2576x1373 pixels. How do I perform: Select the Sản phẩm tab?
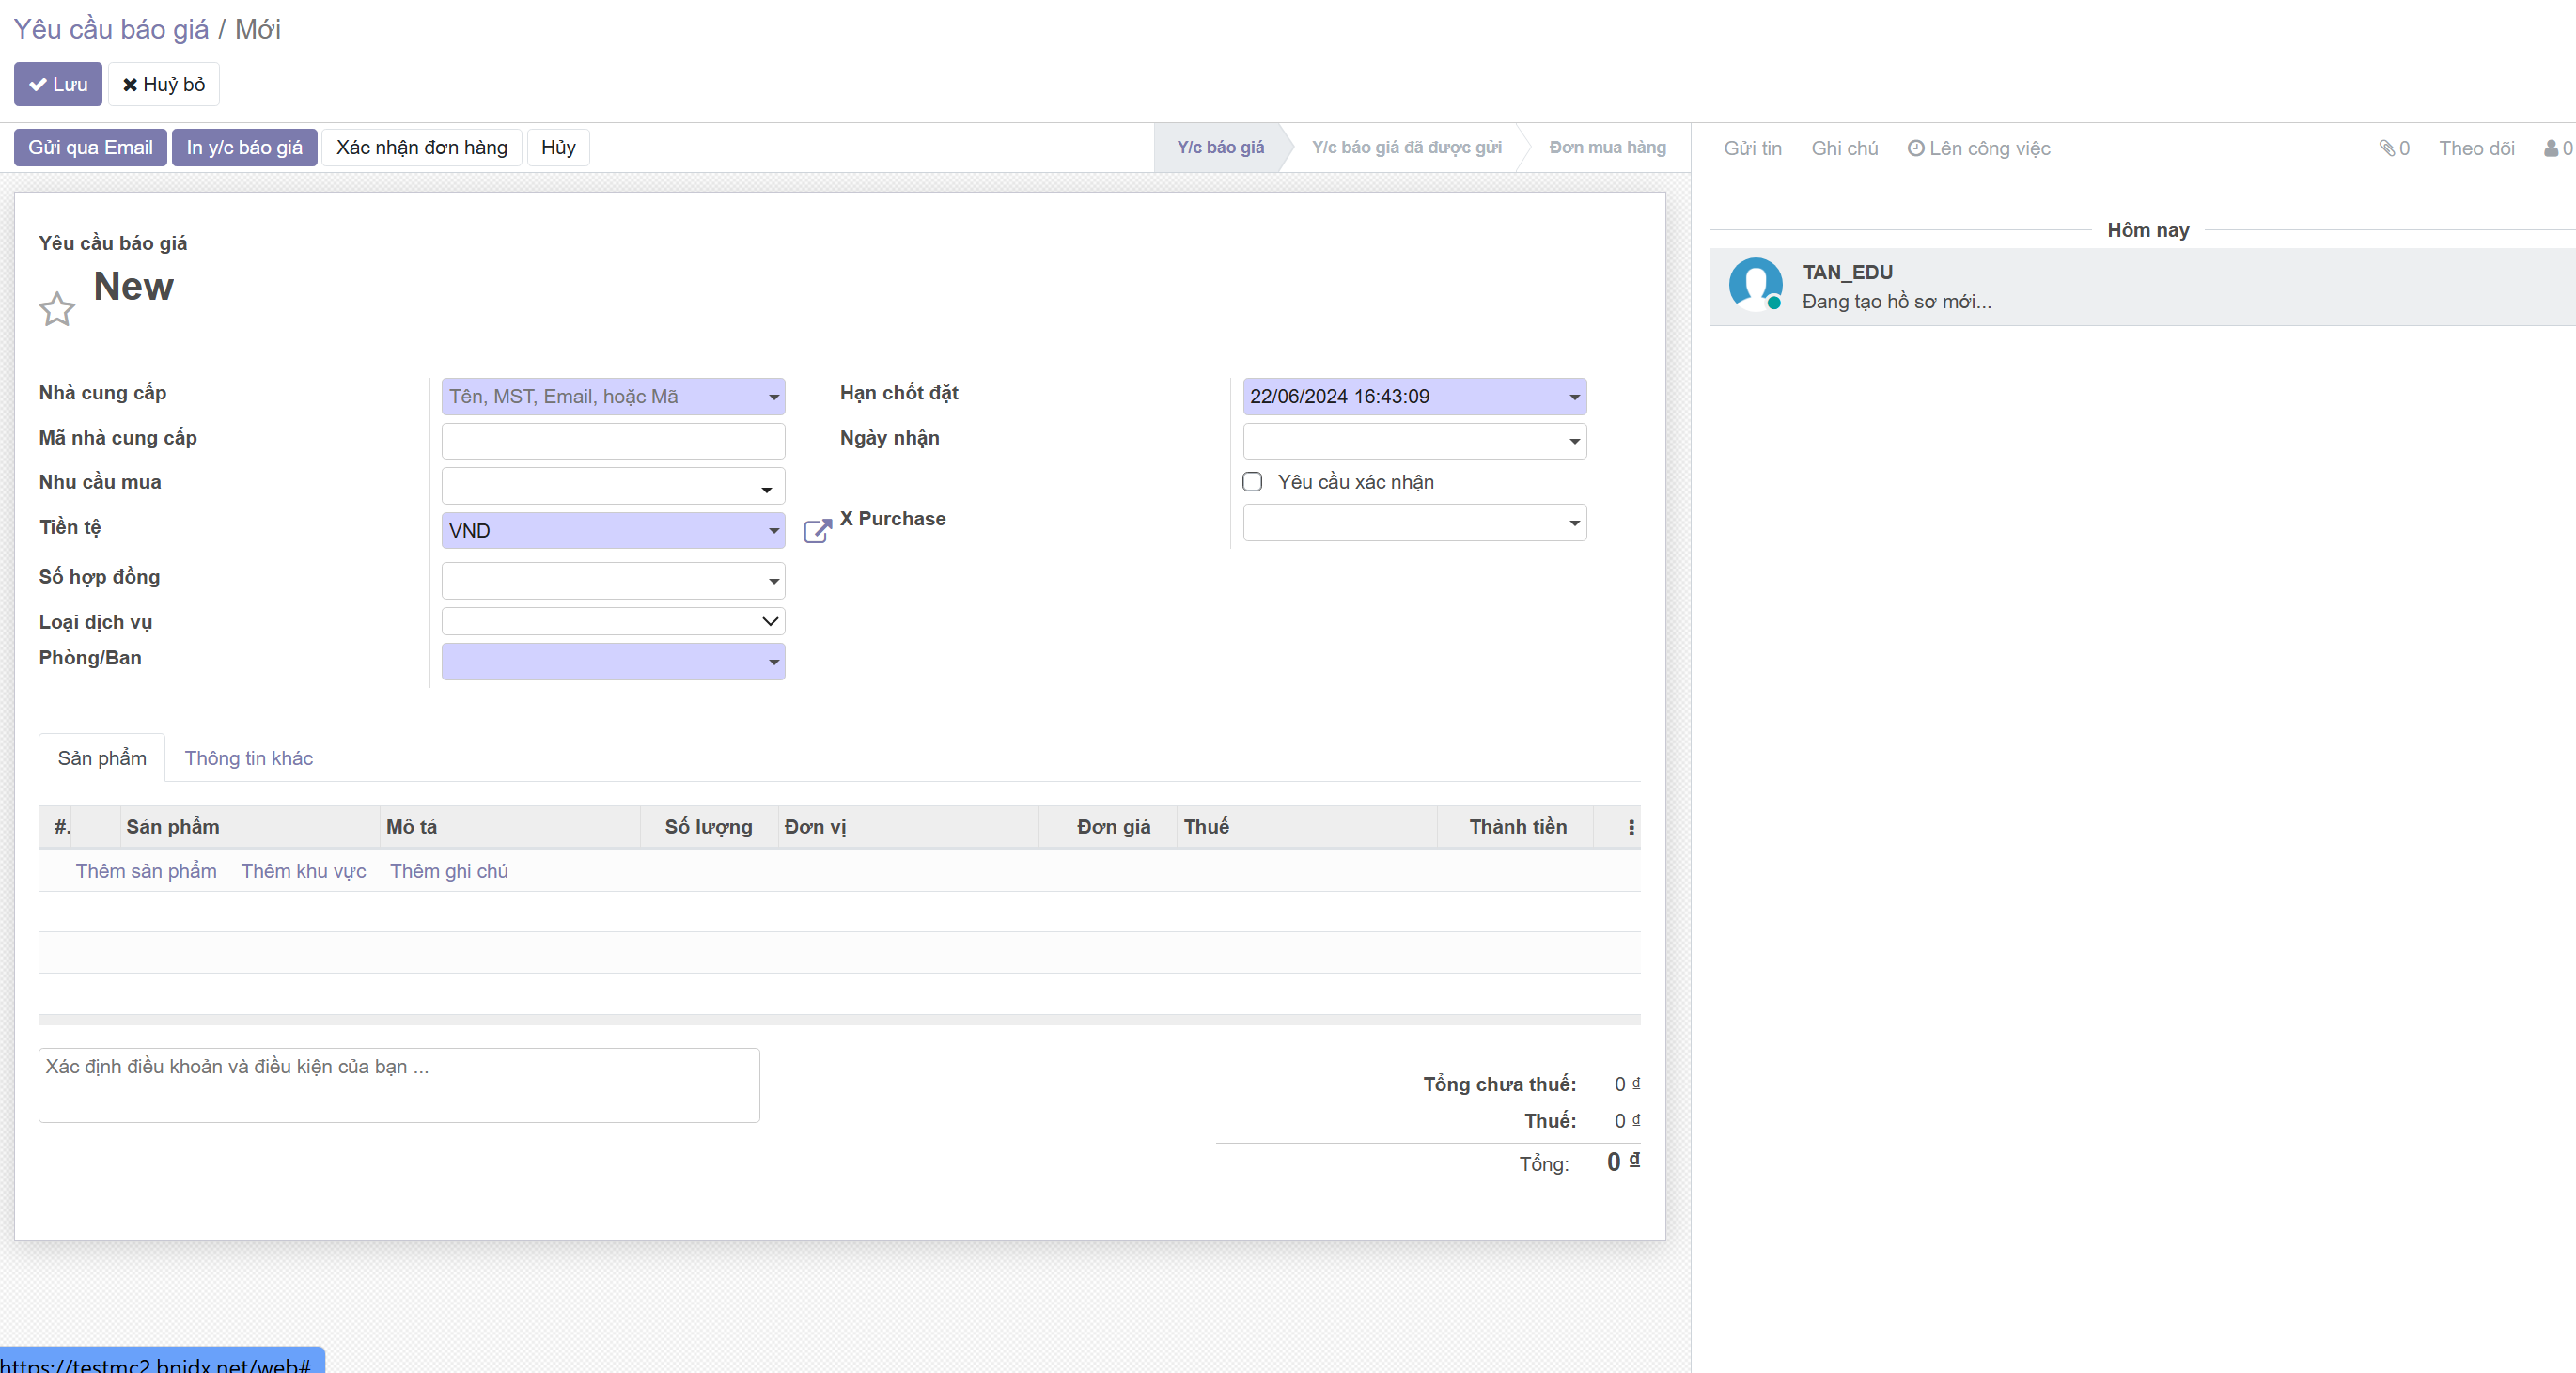[x=102, y=758]
